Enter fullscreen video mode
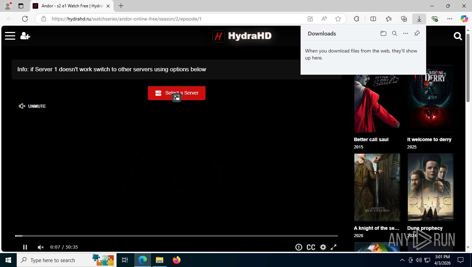 334,247
